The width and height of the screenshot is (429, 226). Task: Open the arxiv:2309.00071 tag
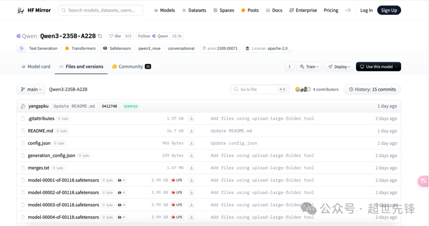coord(220,48)
